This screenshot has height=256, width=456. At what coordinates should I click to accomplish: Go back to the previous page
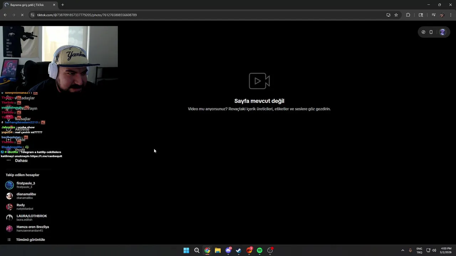(5, 15)
